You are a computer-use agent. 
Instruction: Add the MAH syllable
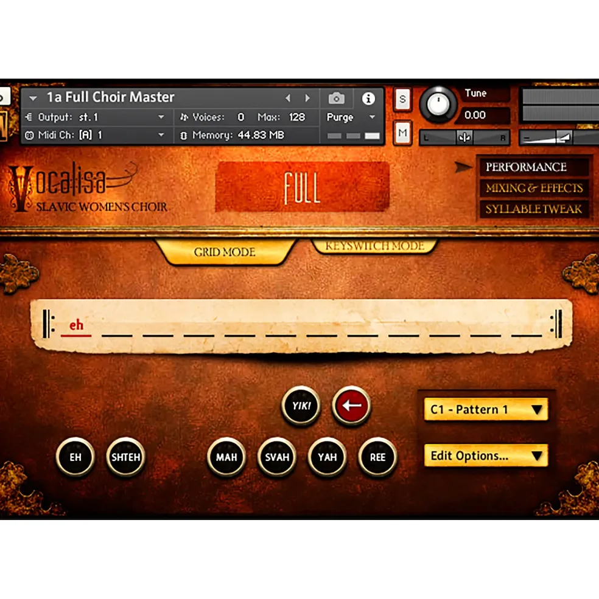coord(226,457)
